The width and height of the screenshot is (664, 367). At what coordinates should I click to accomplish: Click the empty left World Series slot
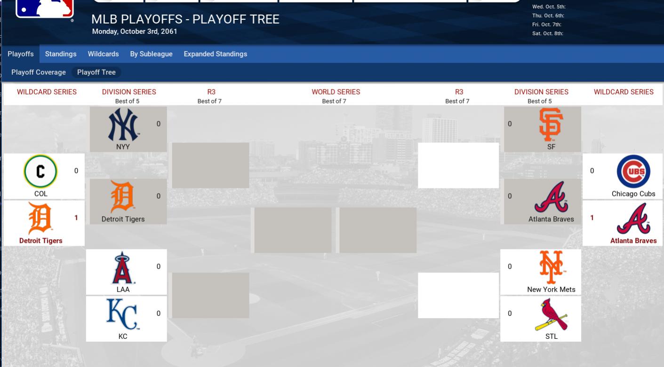(x=293, y=230)
